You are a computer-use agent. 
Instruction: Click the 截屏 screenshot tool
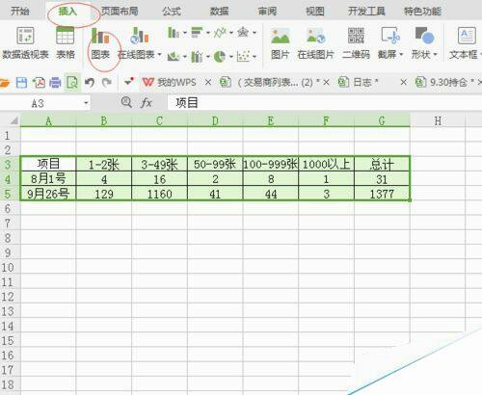(389, 44)
